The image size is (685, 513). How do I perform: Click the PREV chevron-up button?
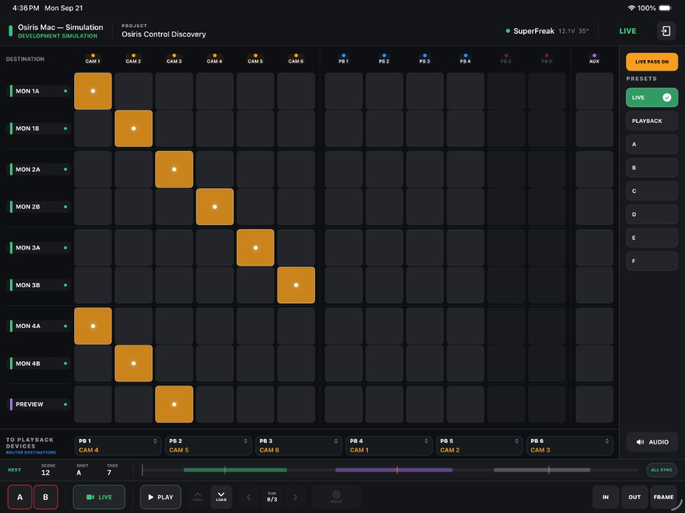click(197, 496)
